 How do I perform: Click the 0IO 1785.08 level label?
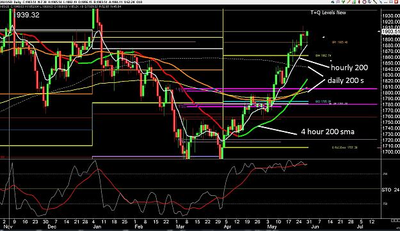point(323,101)
